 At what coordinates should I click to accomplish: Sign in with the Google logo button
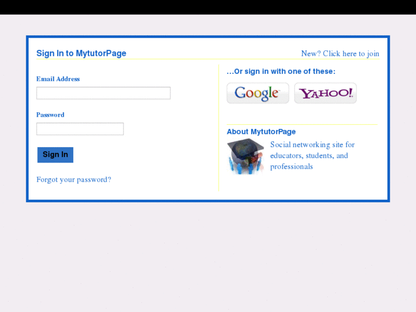click(x=257, y=93)
